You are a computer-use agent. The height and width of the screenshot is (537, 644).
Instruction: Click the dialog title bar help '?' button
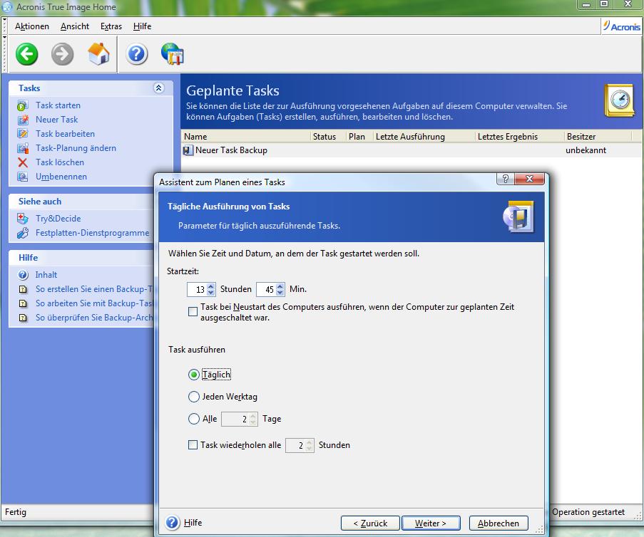point(505,179)
